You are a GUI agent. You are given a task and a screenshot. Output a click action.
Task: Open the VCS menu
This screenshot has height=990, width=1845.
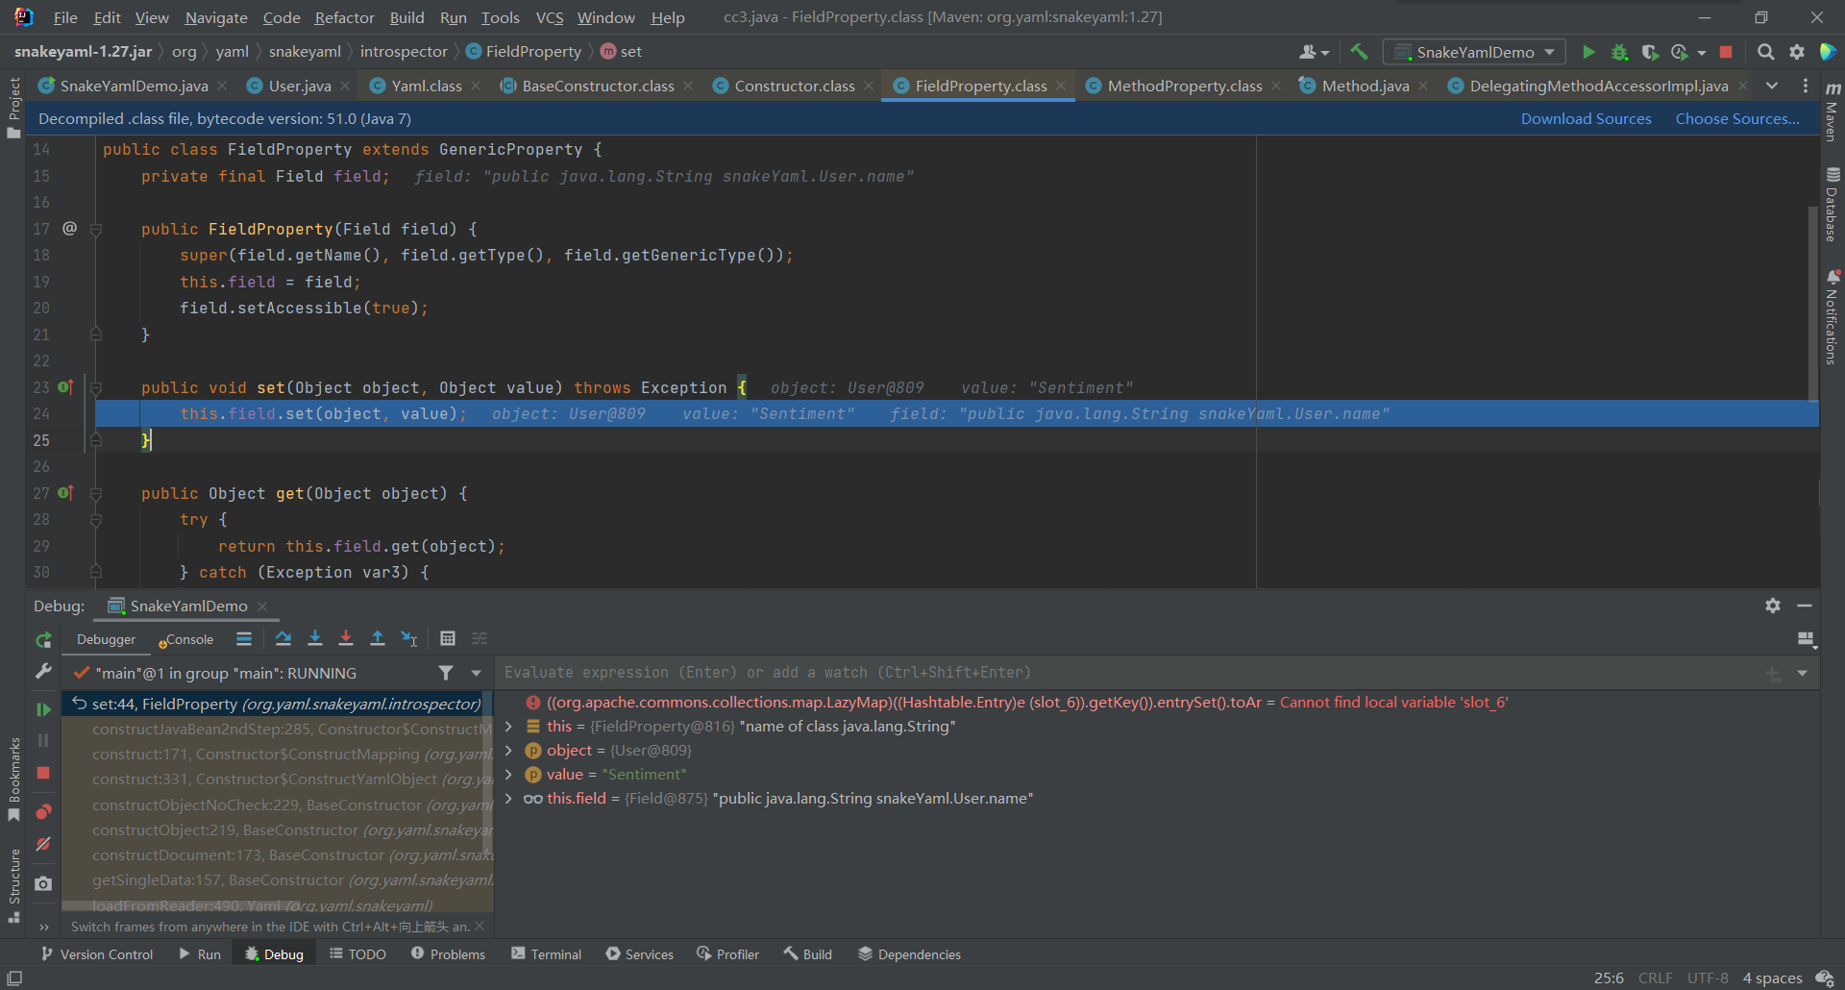pyautogui.click(x=550, y=17)
